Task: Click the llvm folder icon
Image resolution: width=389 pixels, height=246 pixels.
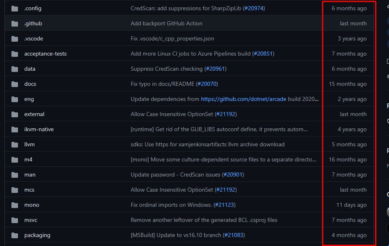Action: pos(15,145)
